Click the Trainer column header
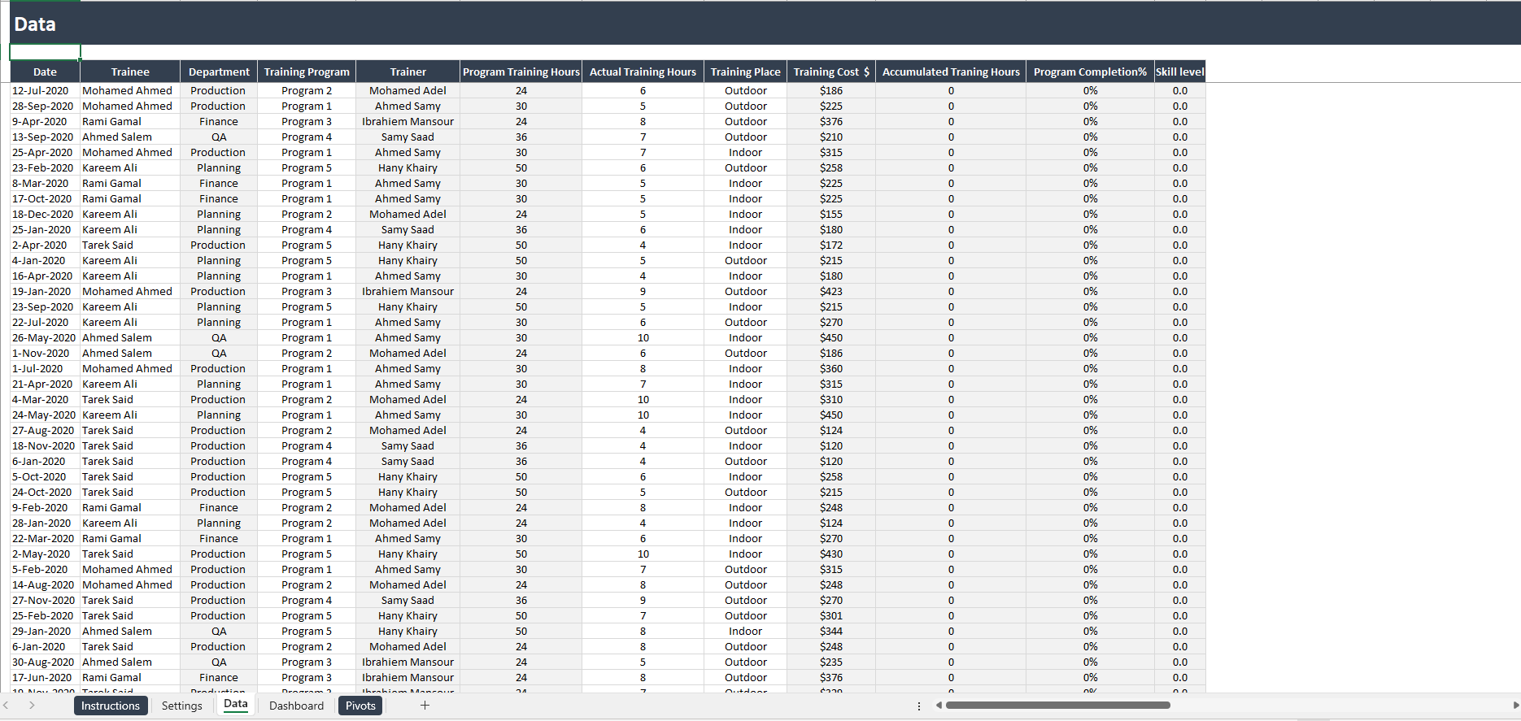Screen dimensions: 1521x721 pyautogui.click(x=407, y=72)
